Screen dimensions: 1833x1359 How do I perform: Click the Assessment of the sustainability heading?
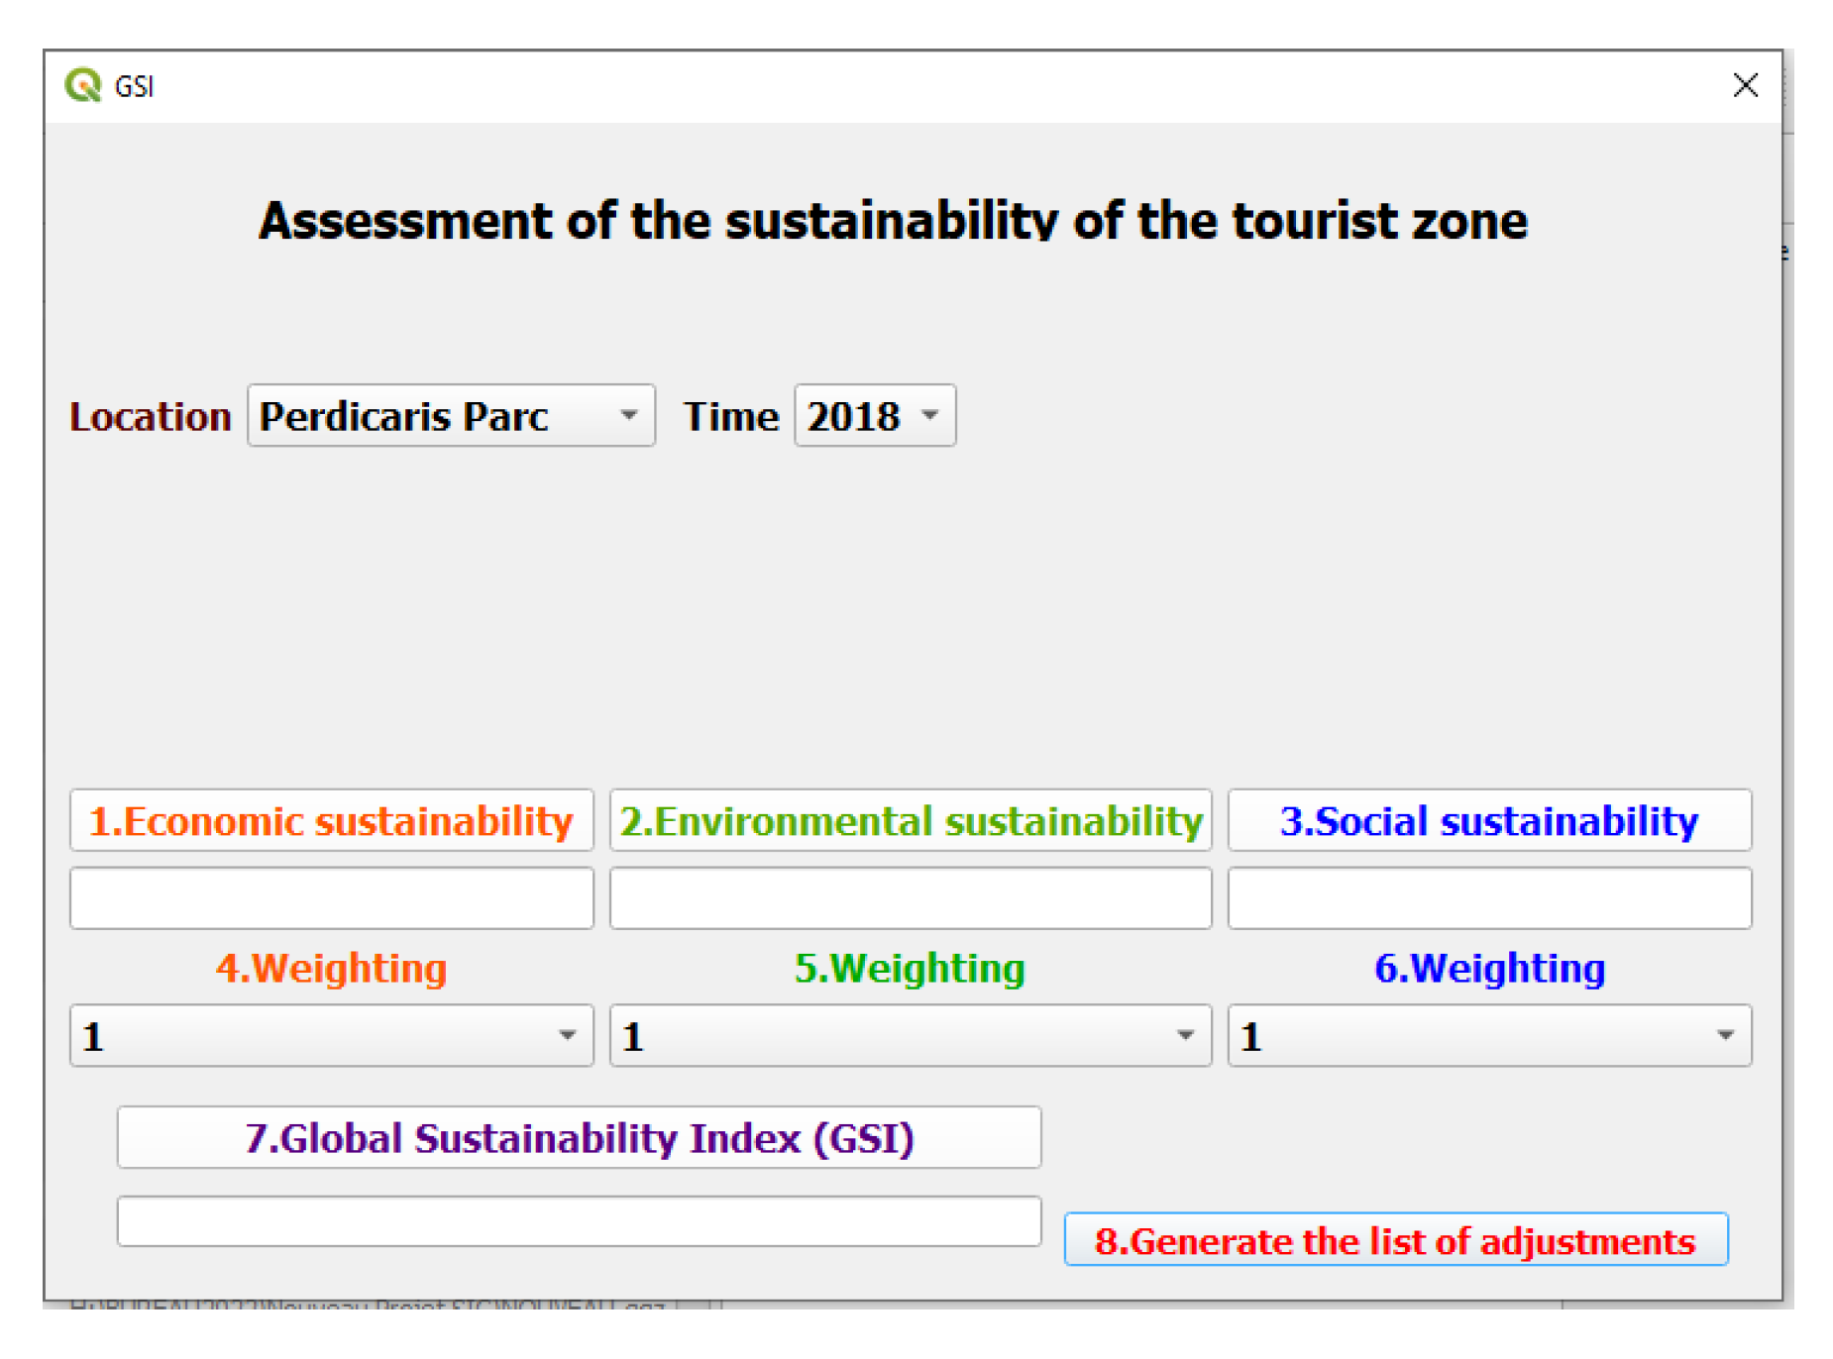[x=893, y=220]
